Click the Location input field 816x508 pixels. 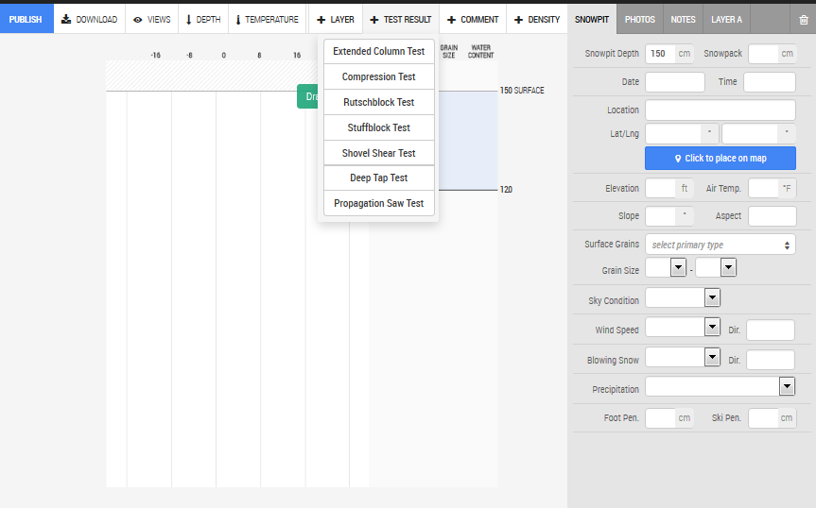(721, 110)
